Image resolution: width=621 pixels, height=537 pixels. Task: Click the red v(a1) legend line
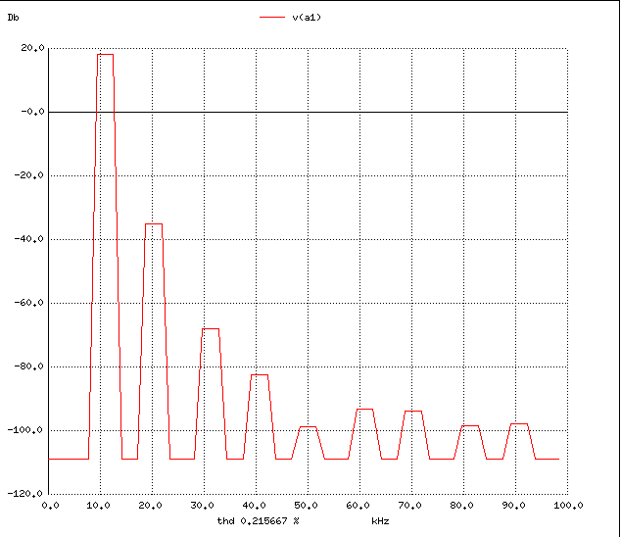pyautogui.click(x=272, y=18)
